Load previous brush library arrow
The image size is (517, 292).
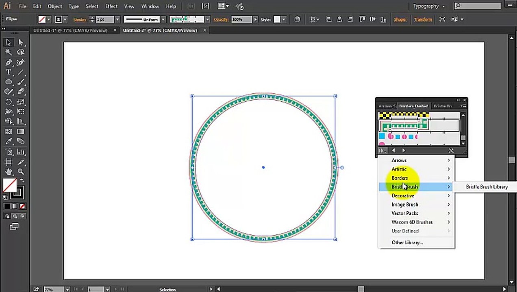[x=393, y=150]
